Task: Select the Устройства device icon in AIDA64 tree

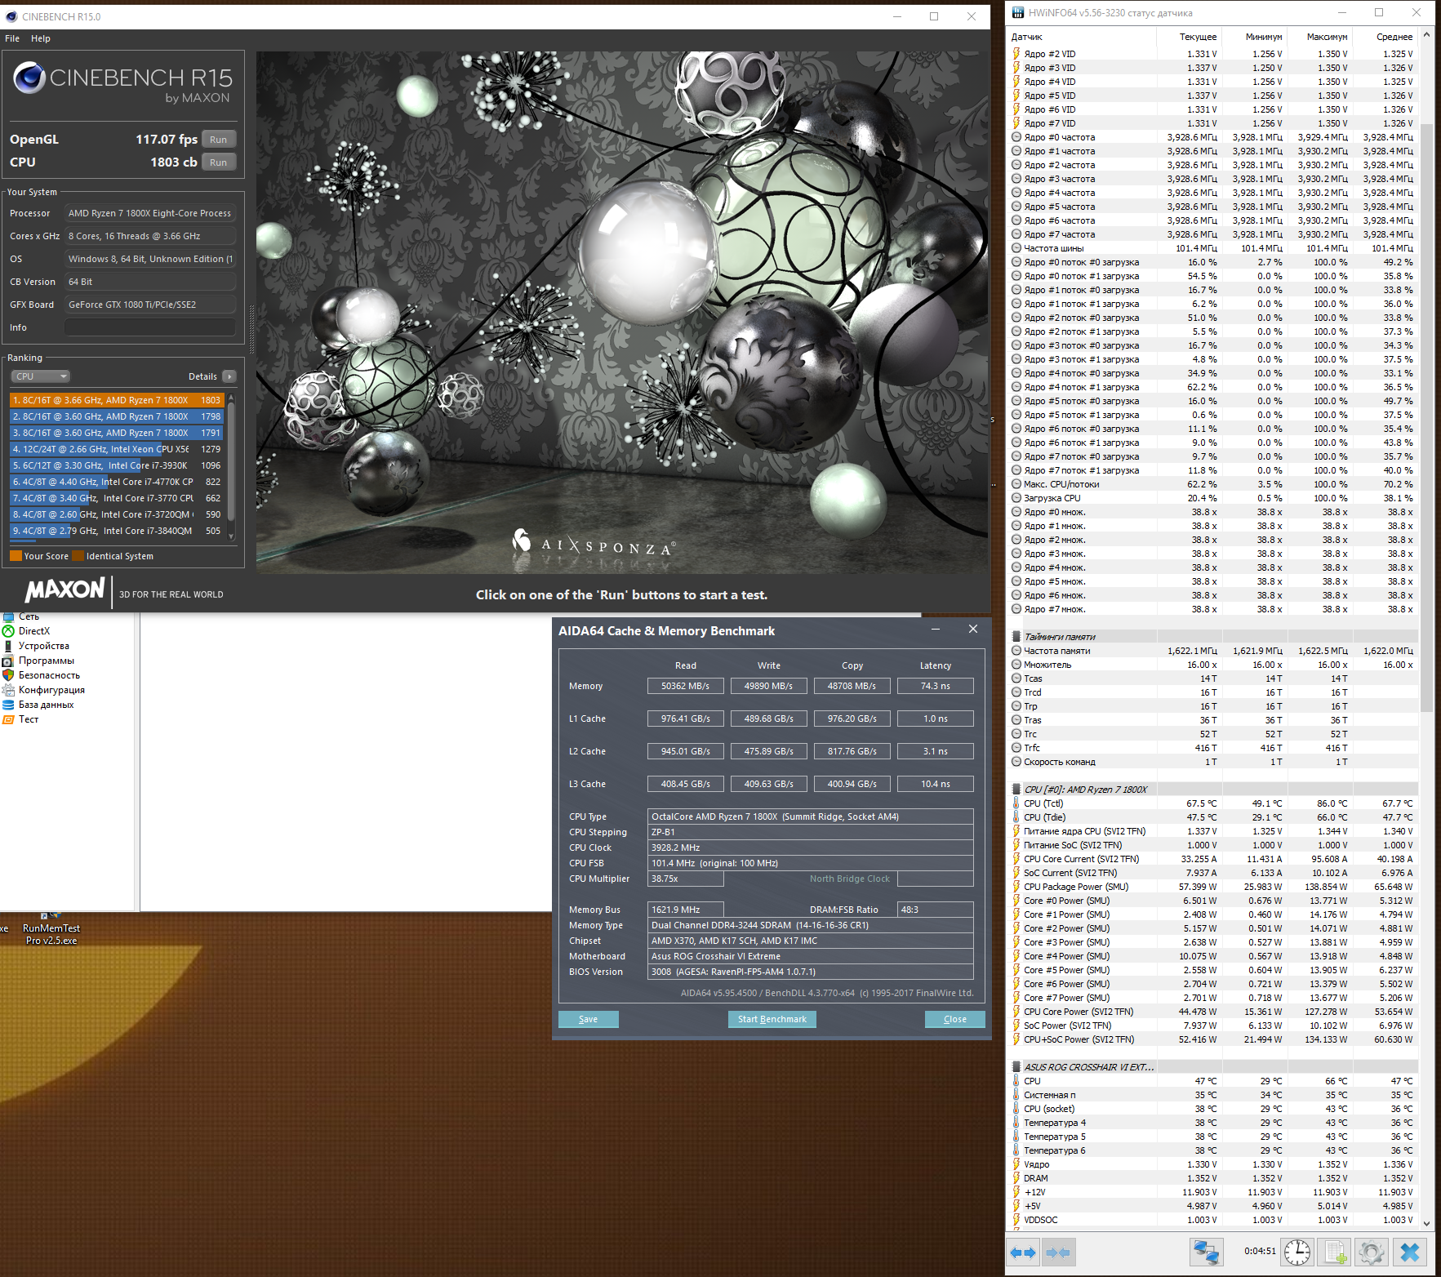Action: (x=8, y=646)
